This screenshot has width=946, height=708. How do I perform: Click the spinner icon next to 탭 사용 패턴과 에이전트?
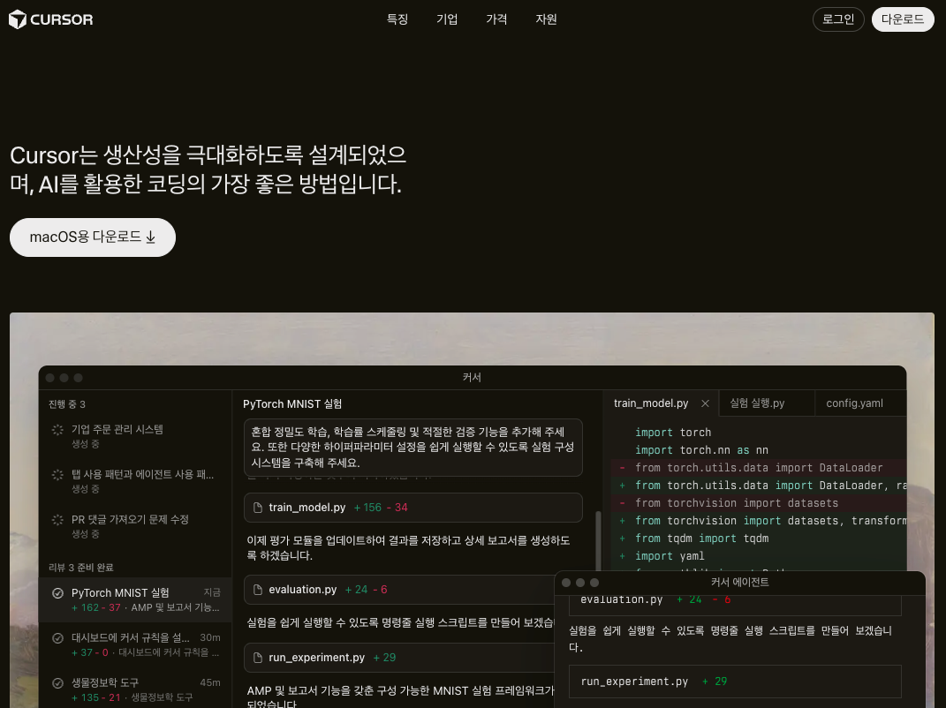pyautogui.click(x=58, y=475)
